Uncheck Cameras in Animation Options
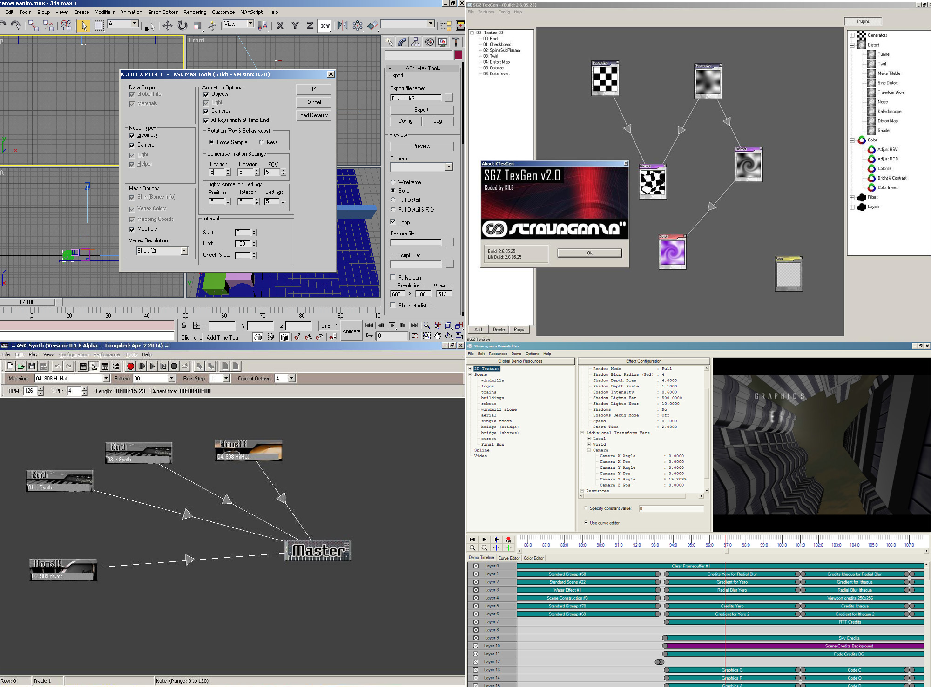Screen dimensions: 931x687 click(206, 111)
